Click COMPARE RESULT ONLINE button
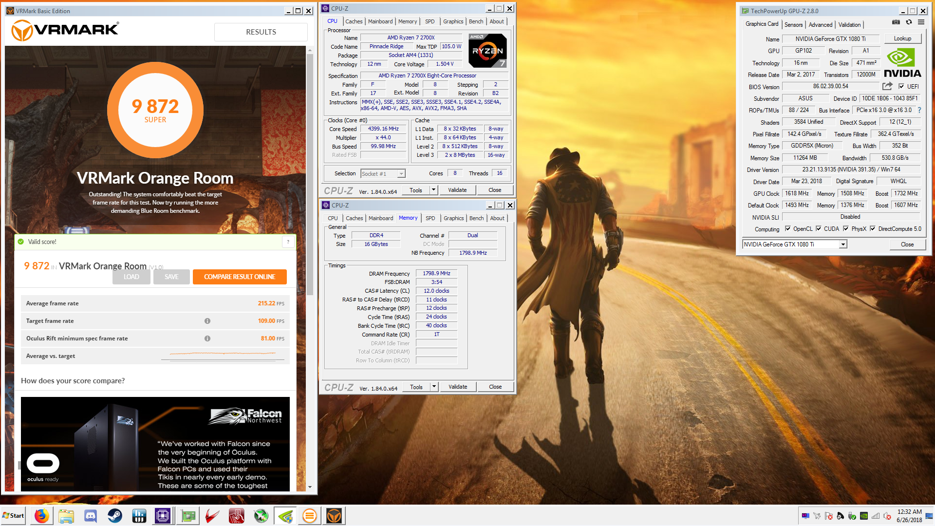 (240, 277)
